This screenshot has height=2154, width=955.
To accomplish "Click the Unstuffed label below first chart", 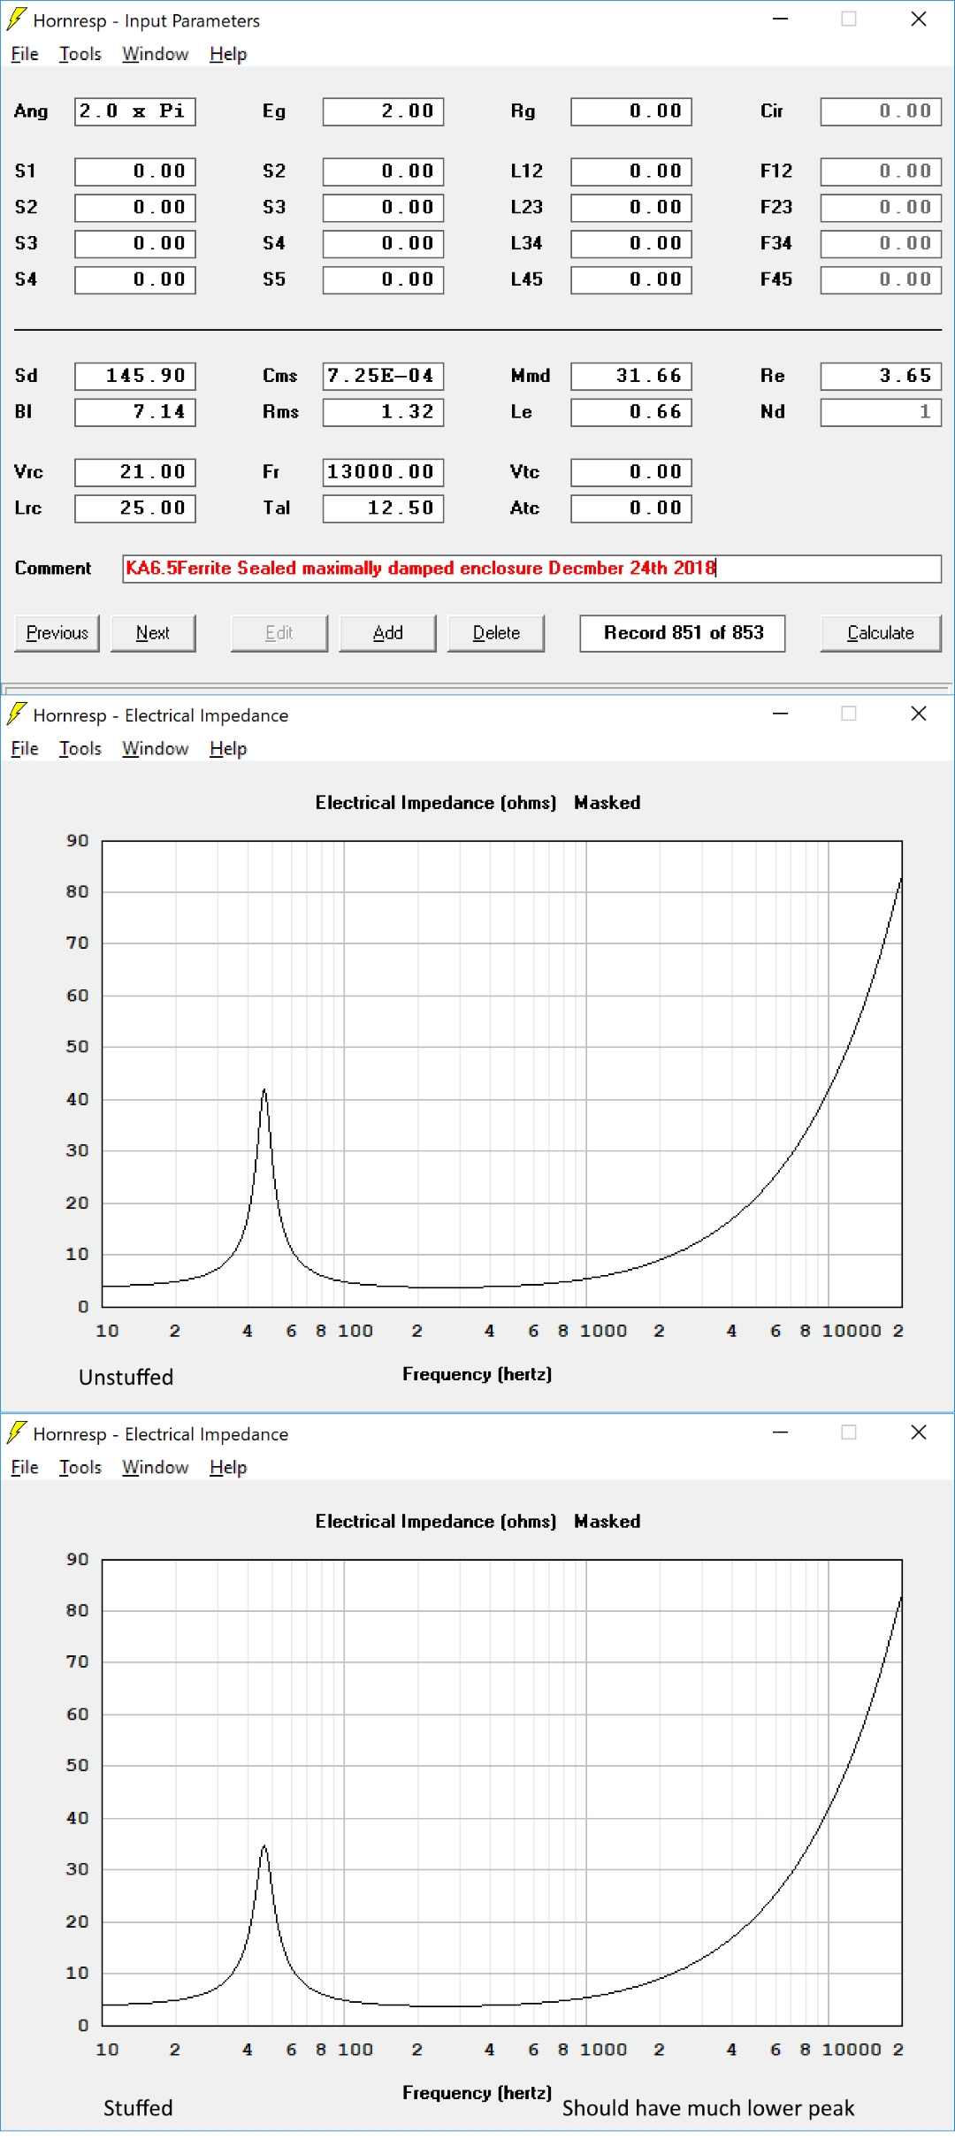I will point(126,1378).
